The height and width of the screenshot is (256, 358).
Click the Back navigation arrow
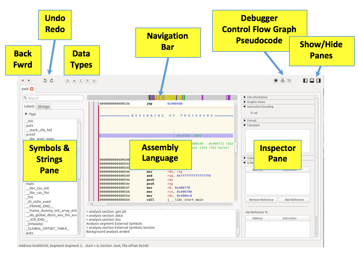(22, 80)
